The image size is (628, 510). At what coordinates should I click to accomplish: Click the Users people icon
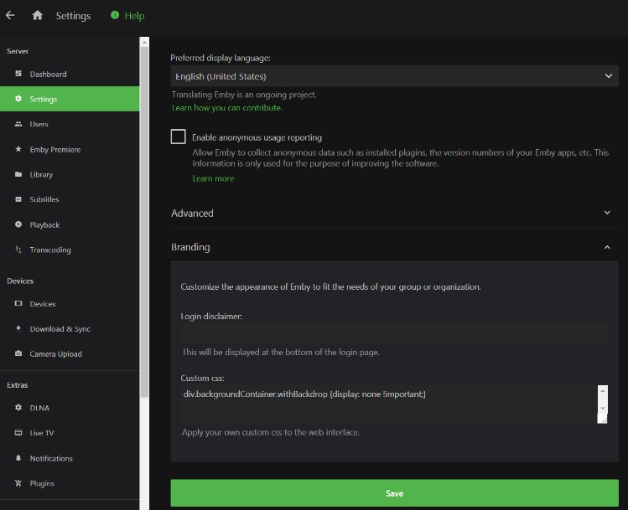click(x=18, y=124)
